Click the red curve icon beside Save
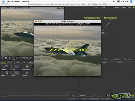This screenshot has height=101, width=135. point(110,7)
